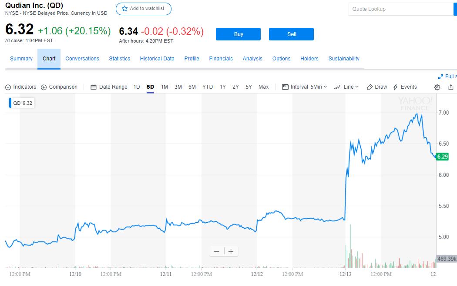Screen dimensions: 457x286
Task: Click the star Add to watchlist button
Action: pos(143,9)
